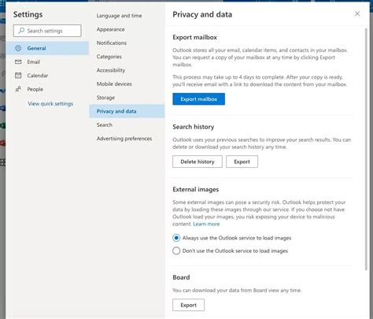Open the Email settings category

click(x=47, y=61)
